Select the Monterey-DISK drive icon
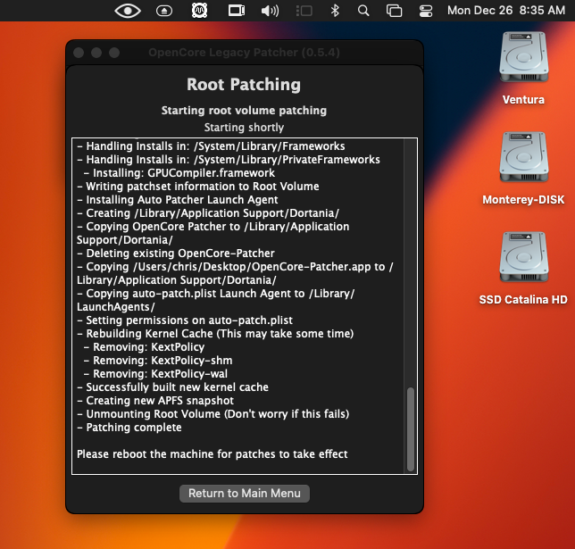Image resolution: width=575 pixels, height=549 pixels. 523,157
